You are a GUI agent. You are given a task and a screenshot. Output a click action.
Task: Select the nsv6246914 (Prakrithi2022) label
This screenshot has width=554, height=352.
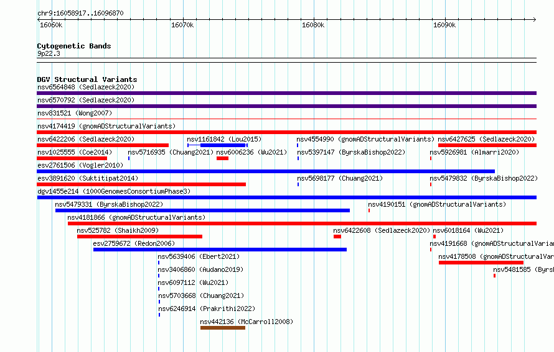pos(207,309)
